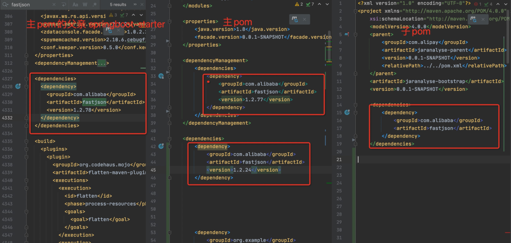Dismiss Maven reload popup in right pane

point(483,19)
